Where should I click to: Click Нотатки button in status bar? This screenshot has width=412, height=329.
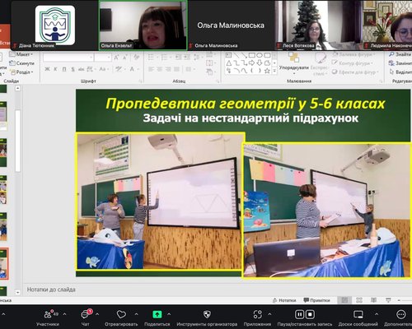pyautogui.click(x=284, y=300)
